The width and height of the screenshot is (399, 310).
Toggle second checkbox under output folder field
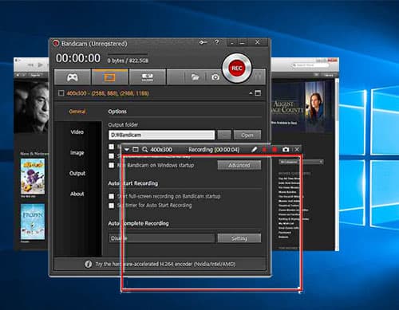112,156
